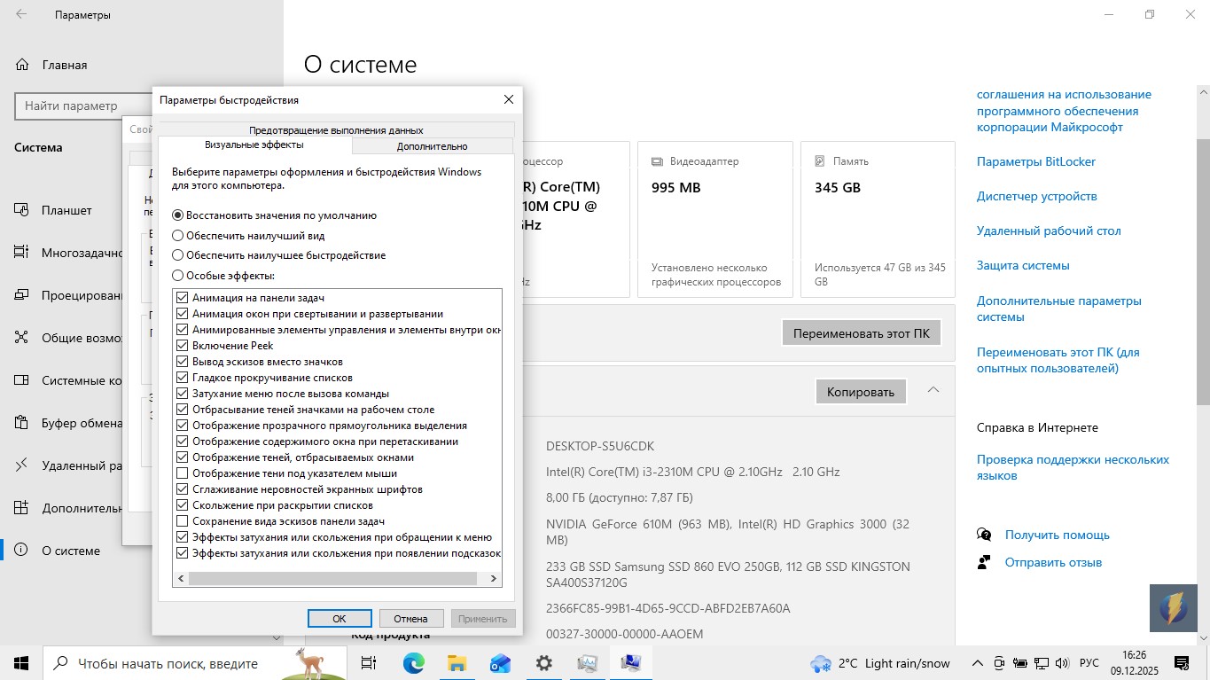Screen dimensions: 1210x680
Task: Open Параметры BitLocker link
Action: point(1036,161)
